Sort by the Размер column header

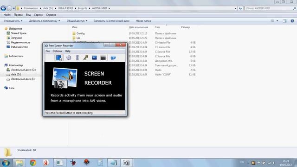pyautogui.click(x=185, y=27)
